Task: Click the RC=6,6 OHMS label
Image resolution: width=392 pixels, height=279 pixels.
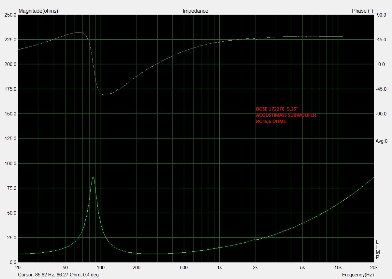Action: pos(271,121)
